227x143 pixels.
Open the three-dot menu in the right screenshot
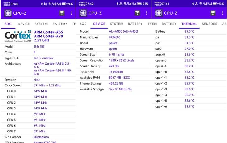point(222,13)
